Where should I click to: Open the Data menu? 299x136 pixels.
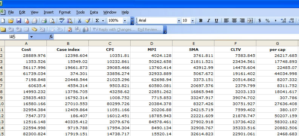(x=94, y=12)
